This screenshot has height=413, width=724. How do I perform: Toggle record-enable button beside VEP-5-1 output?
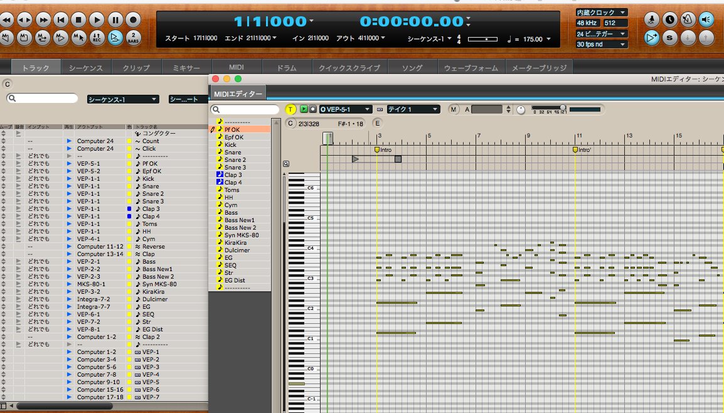point(312,109)
